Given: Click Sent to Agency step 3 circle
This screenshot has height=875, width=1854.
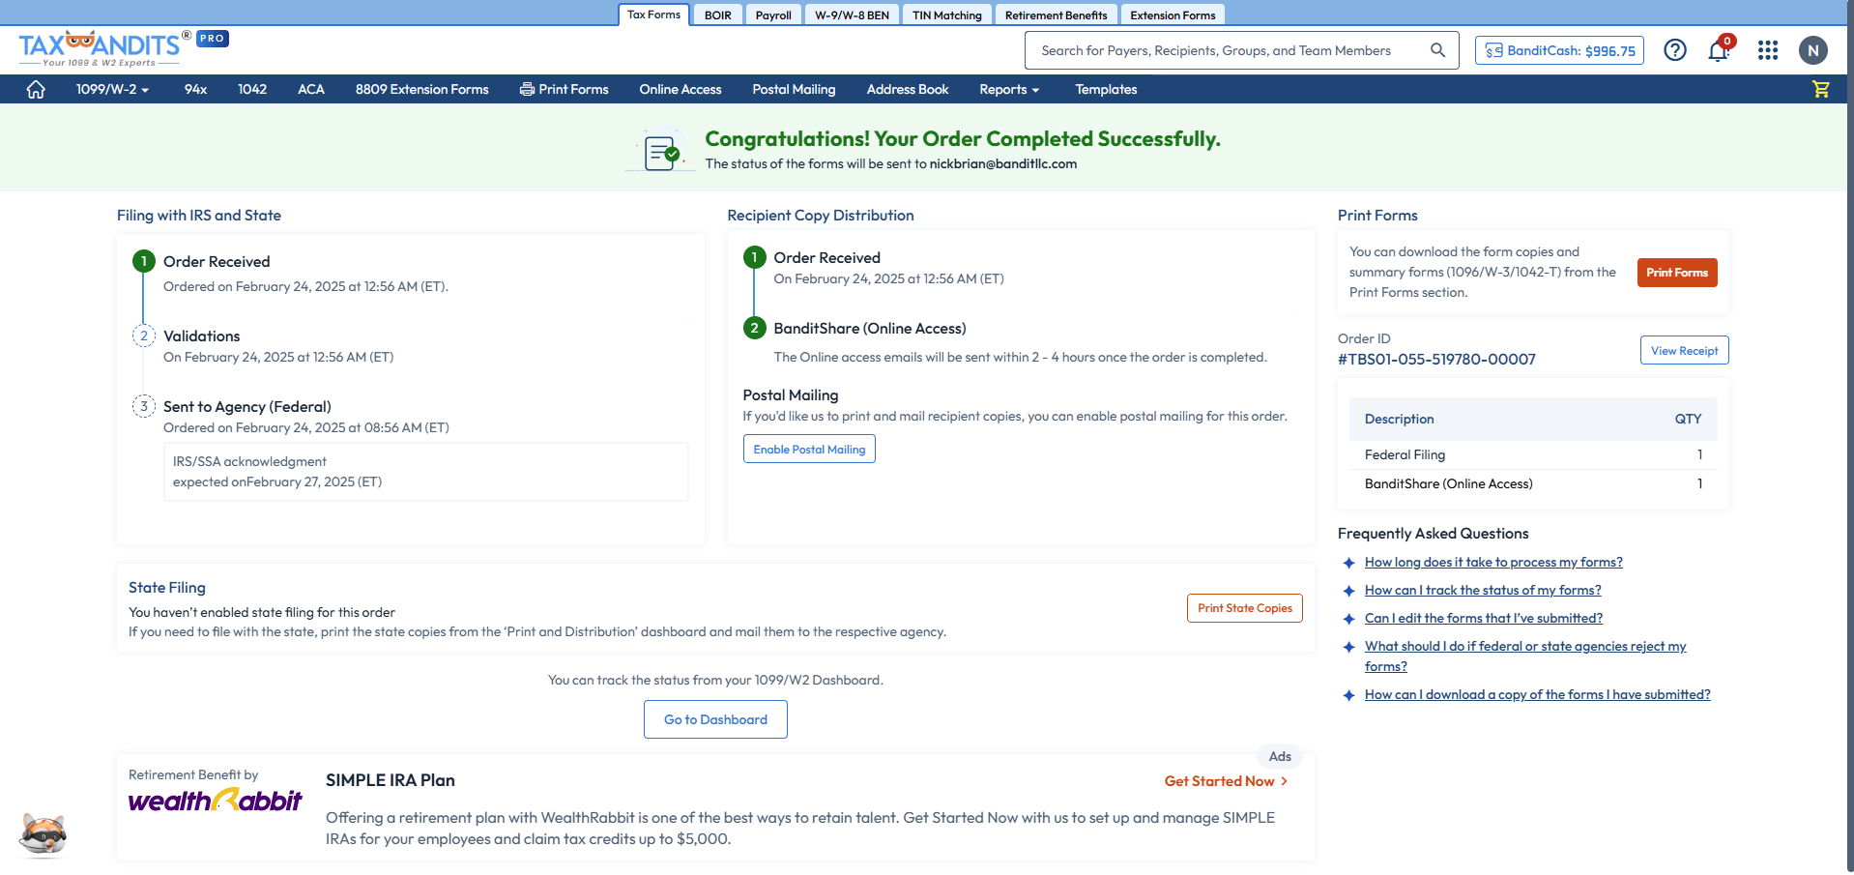Looking at the screenshot, I should (144, 406).
